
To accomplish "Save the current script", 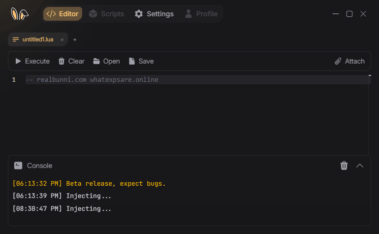I will [141, 61].
